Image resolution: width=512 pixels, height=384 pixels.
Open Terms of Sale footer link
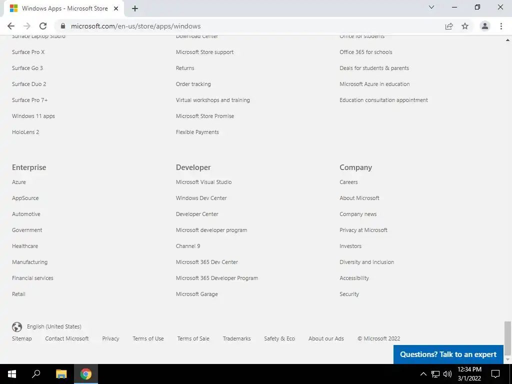pos(193,338)
